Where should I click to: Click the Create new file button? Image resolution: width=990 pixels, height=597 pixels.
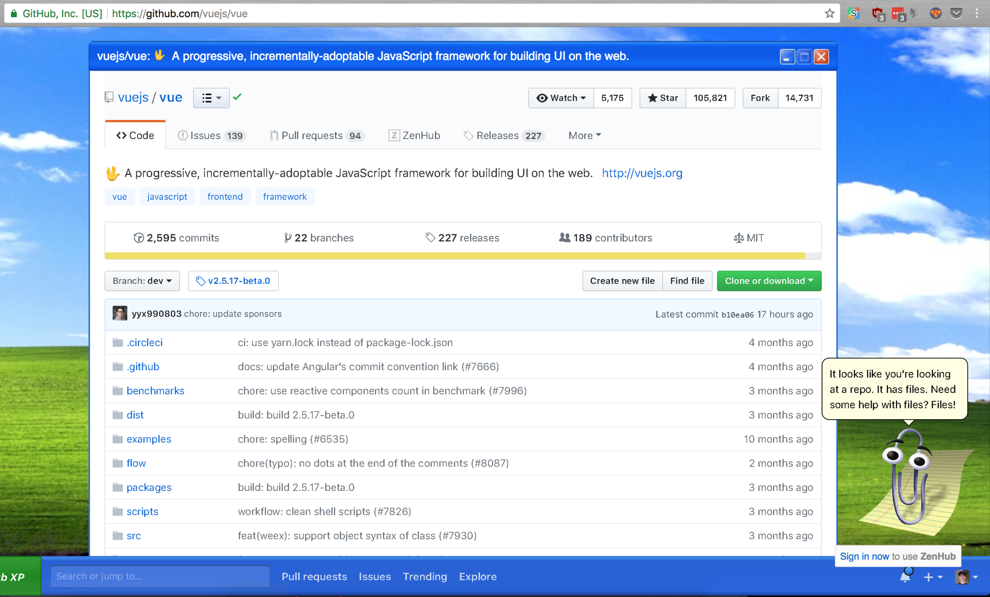tap(622, 281)
